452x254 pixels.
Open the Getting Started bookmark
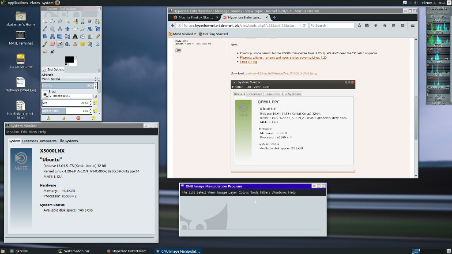click(x=213, y=34)
